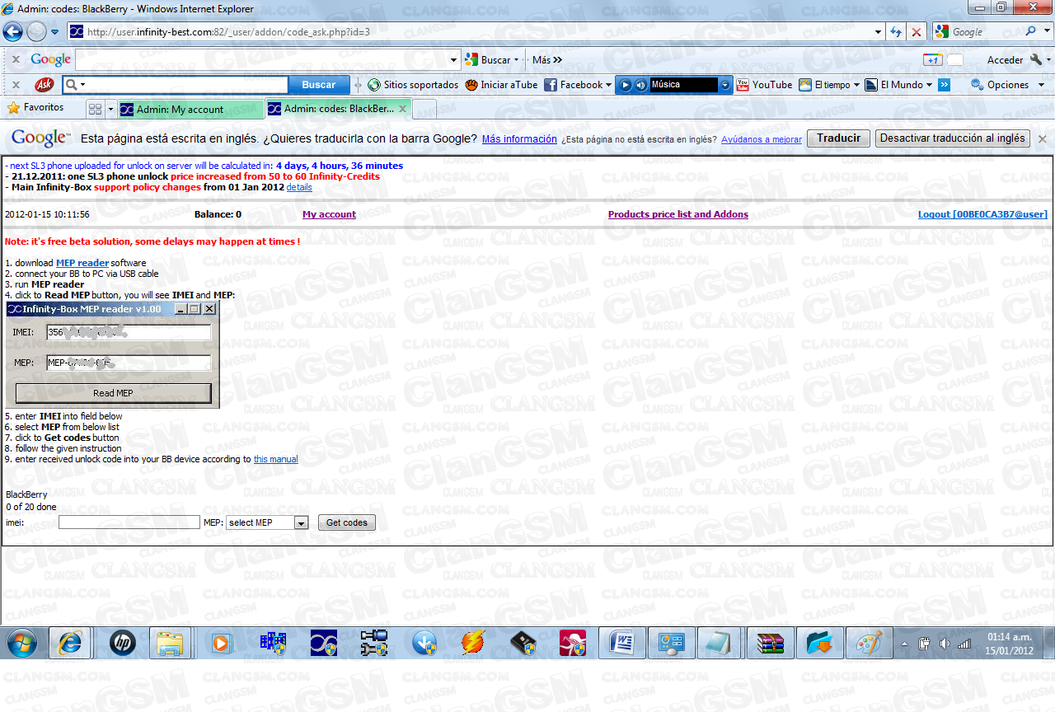Click the refresh icon beside address bar
The width and height of the screenshot is (1055, 712).
click(897, 32)
